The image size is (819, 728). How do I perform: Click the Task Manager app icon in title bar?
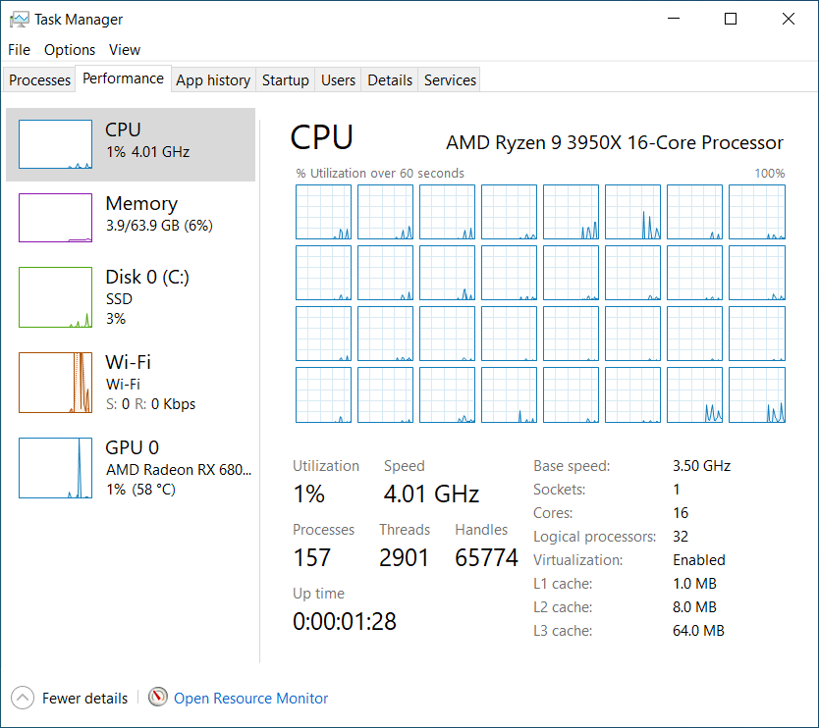click(x=20, y=20)
